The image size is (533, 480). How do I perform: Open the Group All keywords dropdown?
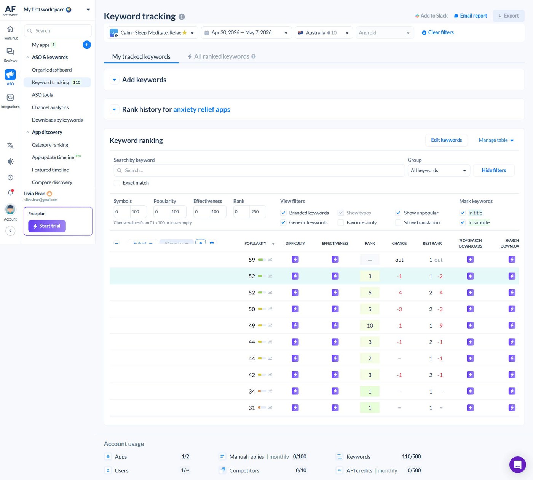coord(439,170)
